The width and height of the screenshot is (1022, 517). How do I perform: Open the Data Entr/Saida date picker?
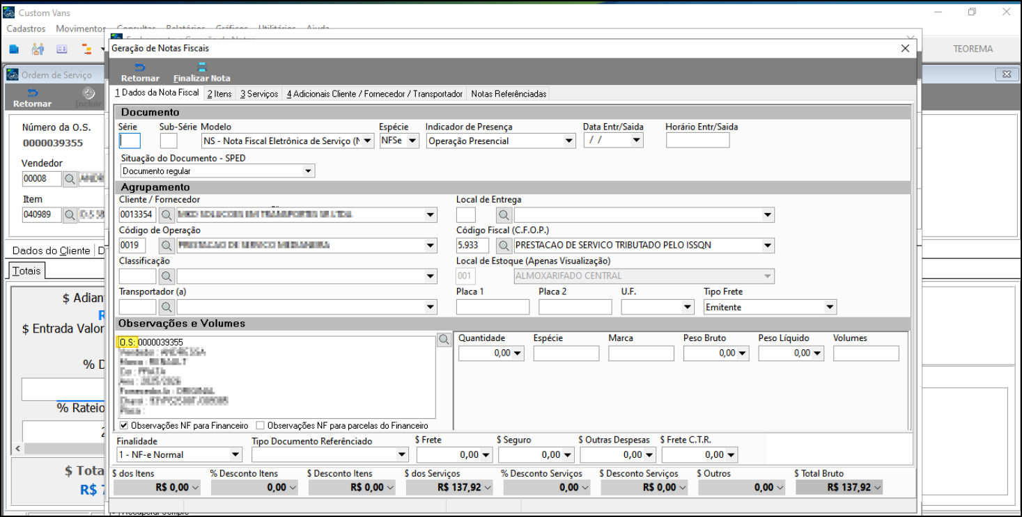click(635, 141)
